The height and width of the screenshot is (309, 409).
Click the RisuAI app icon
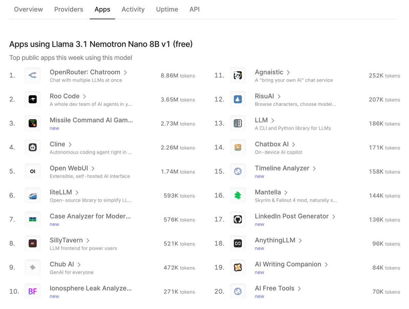pyautogui.click(x=238, y=99)
